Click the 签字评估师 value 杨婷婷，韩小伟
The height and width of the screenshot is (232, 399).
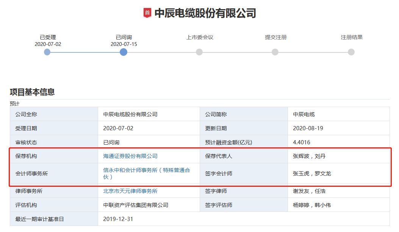point(312,205)
